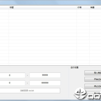Focus the 0 minimum field paired with 99999

(12, 75)
